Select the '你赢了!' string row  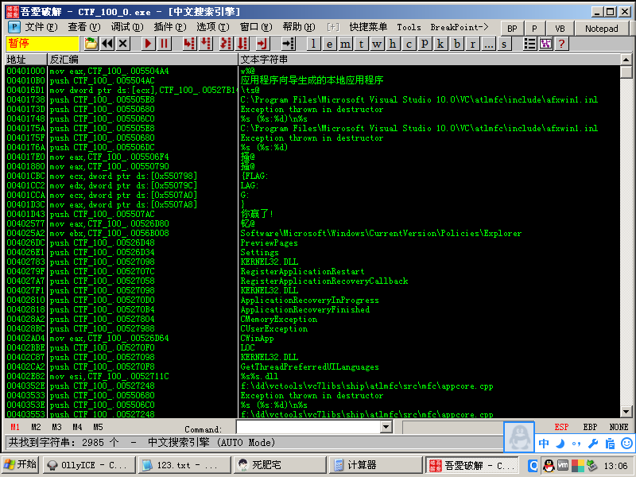(257, 214)
